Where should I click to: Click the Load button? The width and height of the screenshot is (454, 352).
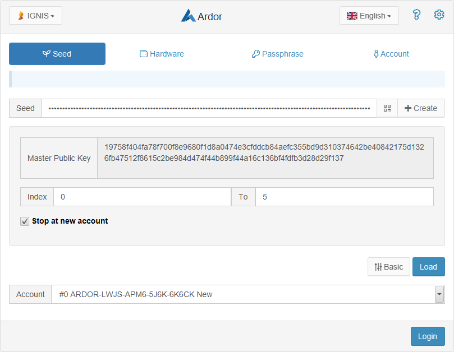click(x=428, y=267)
